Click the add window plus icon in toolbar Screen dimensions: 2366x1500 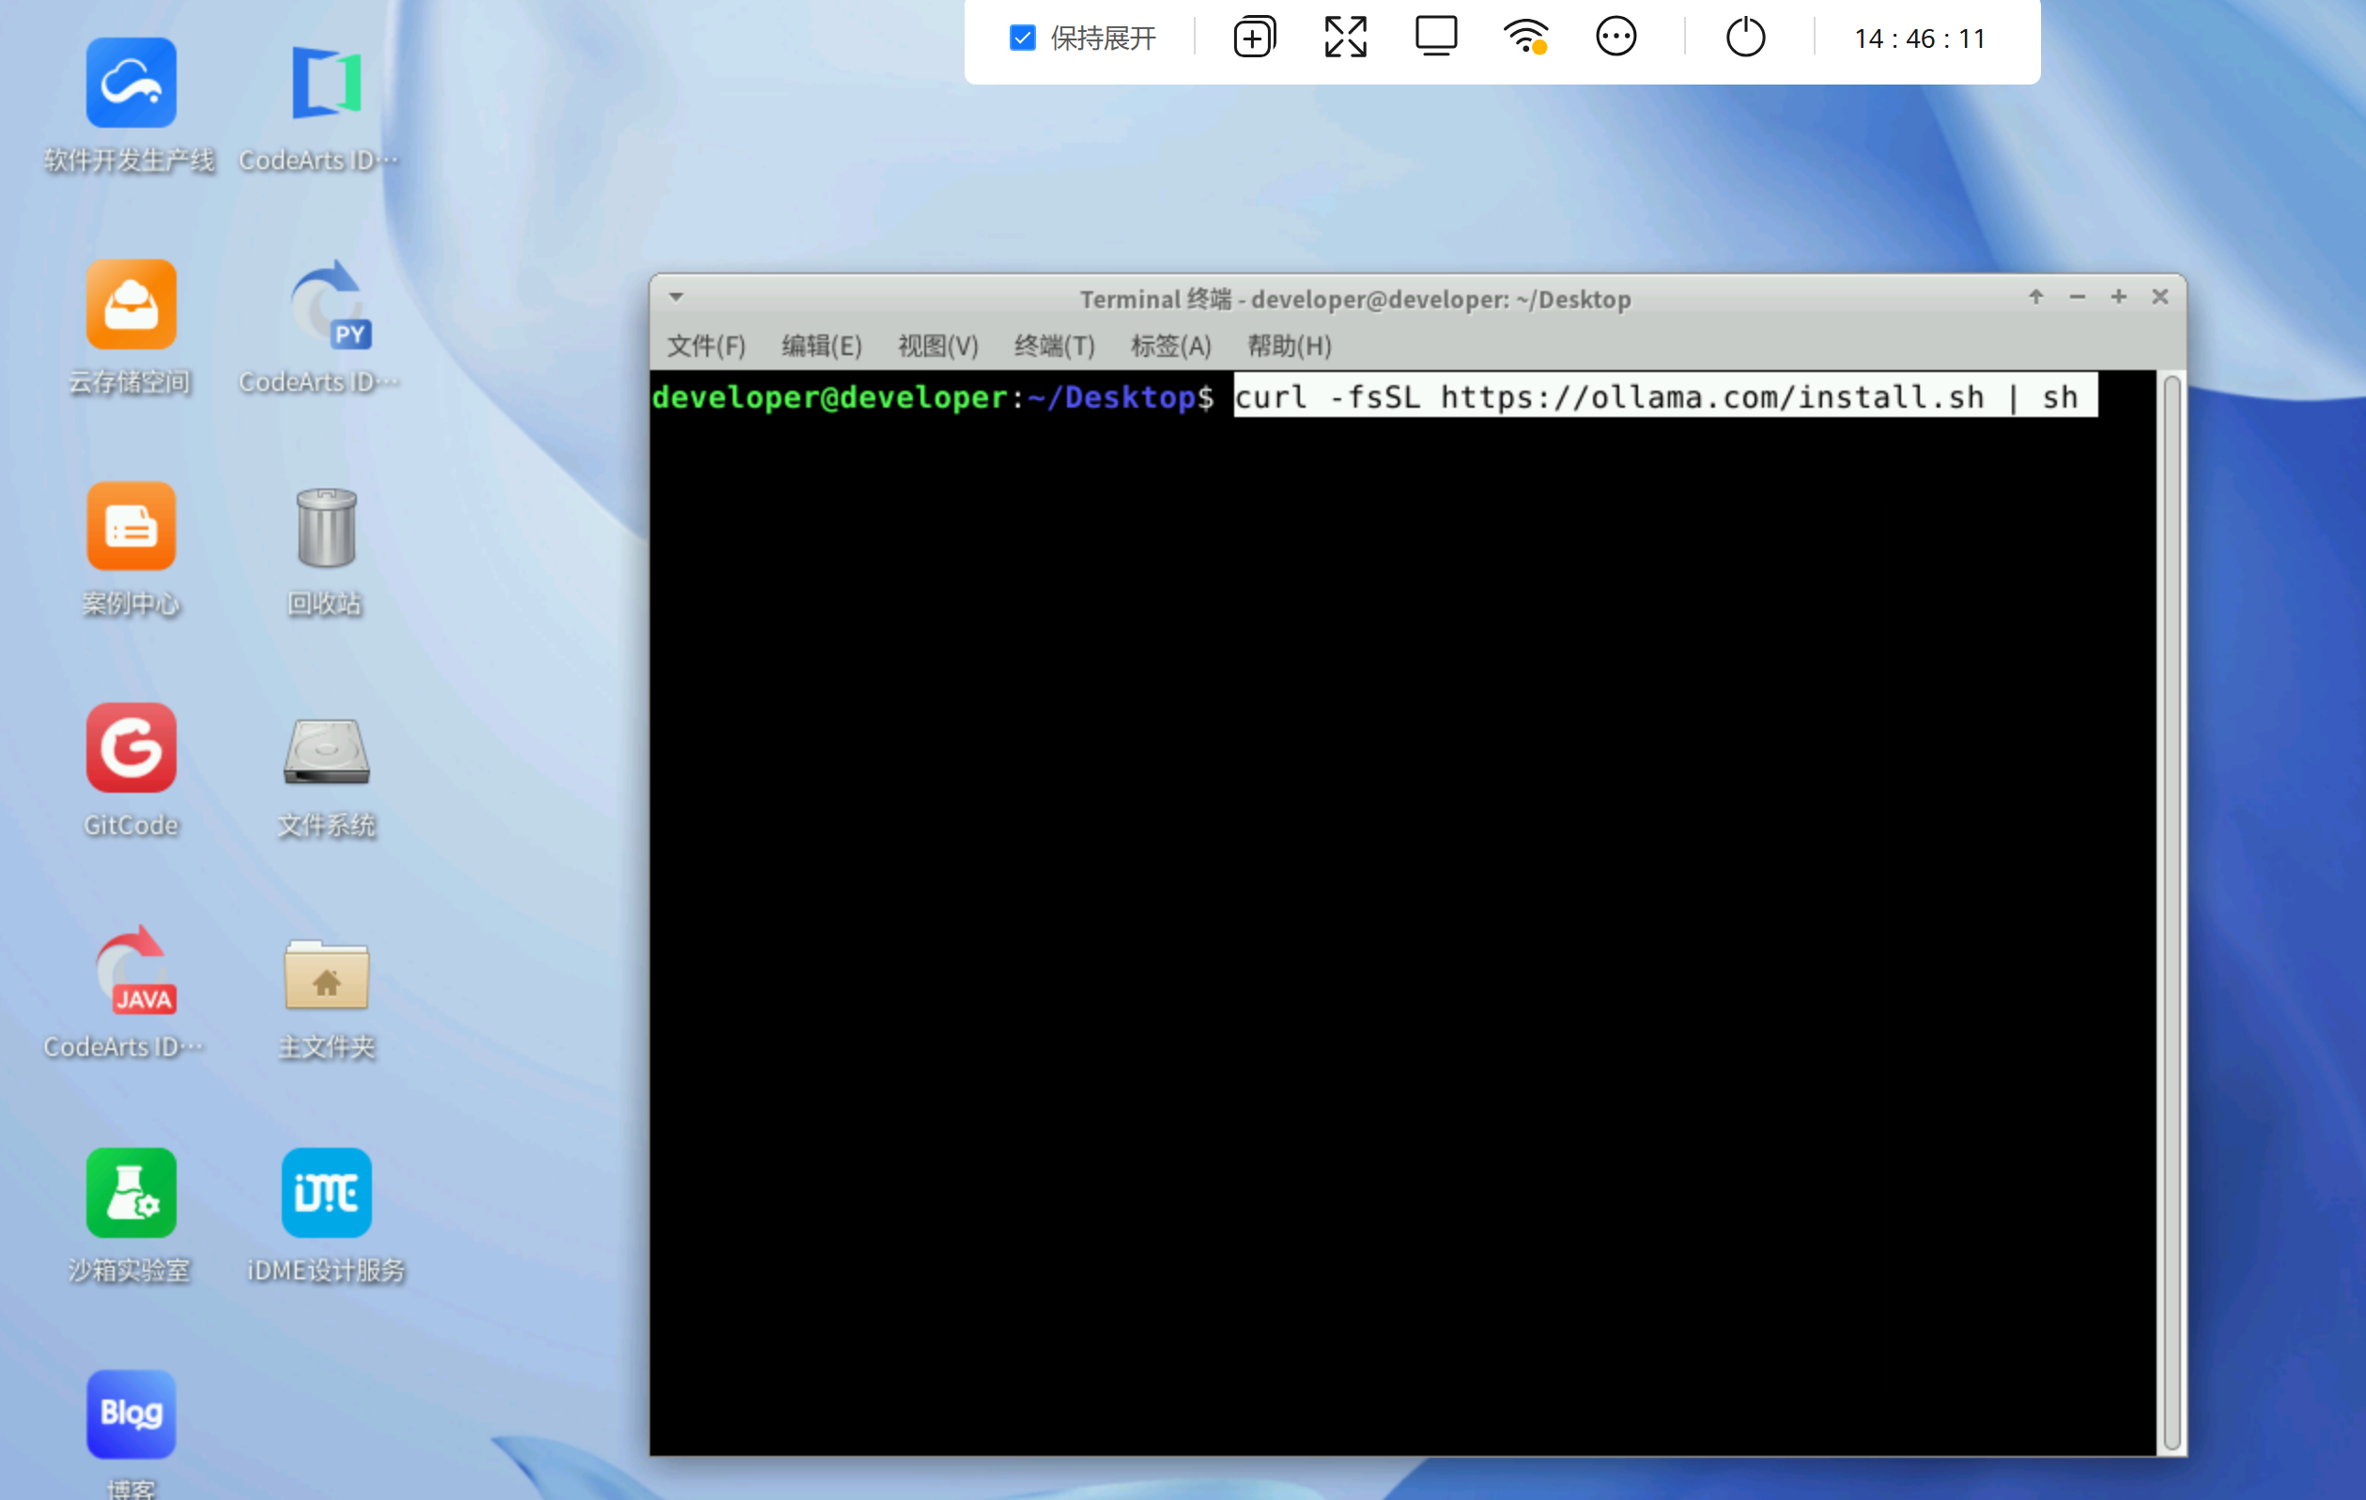point(1254,38)
